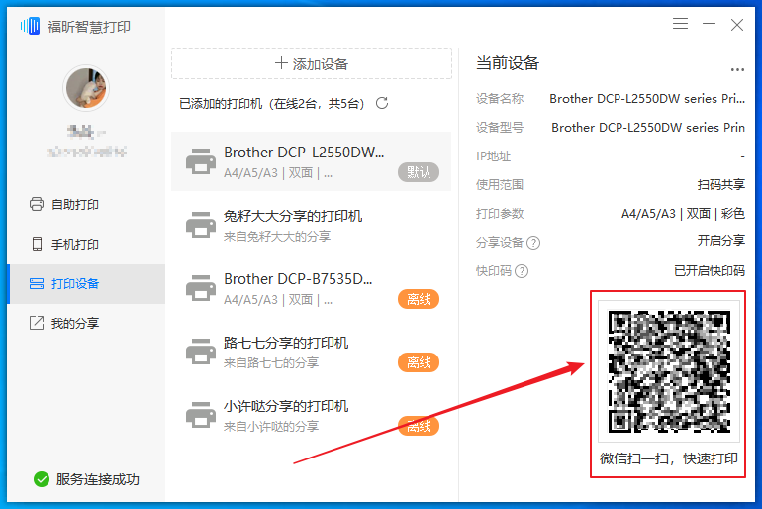Open 自助打印 in the sidebar
The width and height of the screenshot is (762, 509).
click(86, 204)
